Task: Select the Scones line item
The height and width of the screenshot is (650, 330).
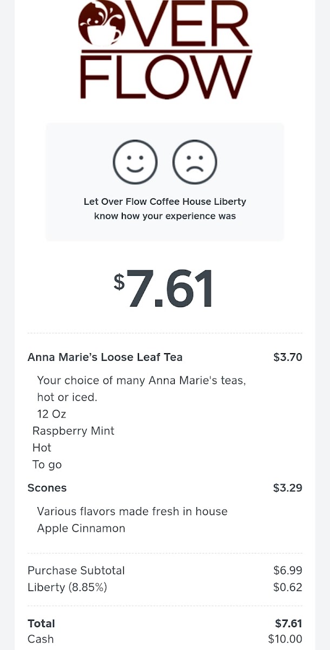Action: 47,487
